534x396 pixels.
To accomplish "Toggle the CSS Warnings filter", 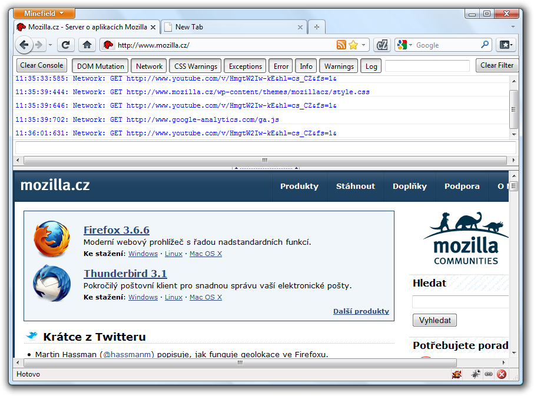I will [x=195, y=66].
